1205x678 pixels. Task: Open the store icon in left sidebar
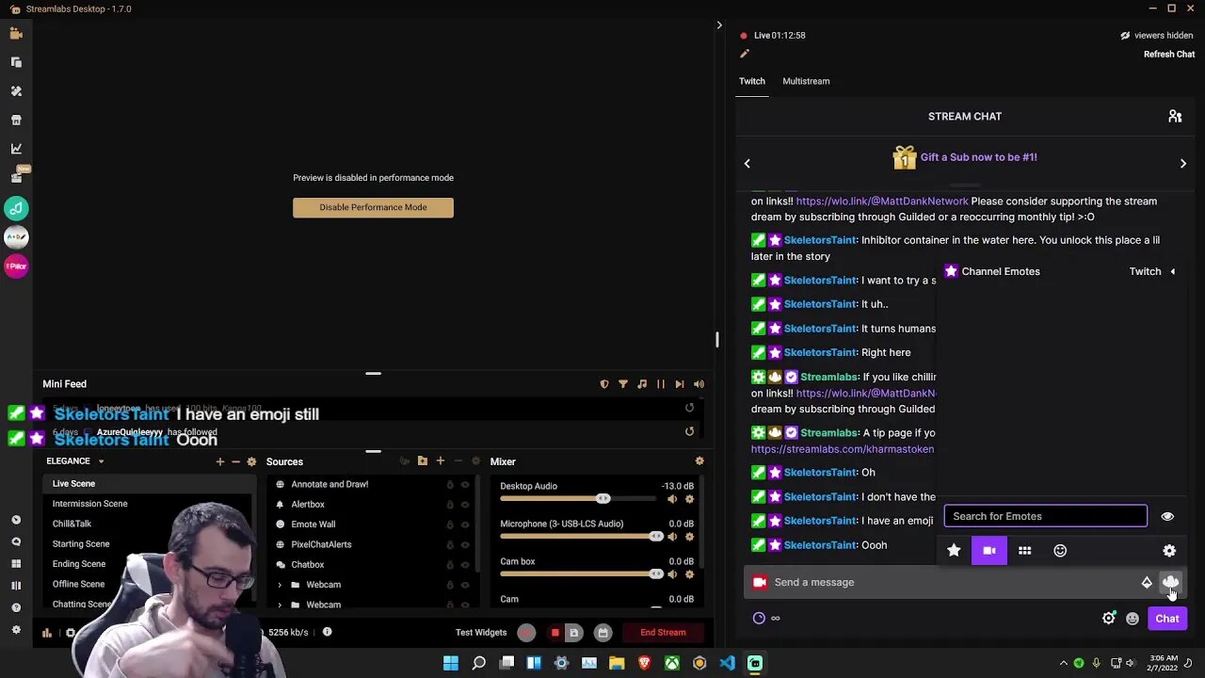point(16,120)
